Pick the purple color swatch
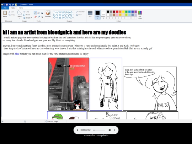The width and height of the screenshot is (192, 144). pos(135,12)
